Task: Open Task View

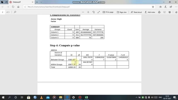Action: coord(22,97)
